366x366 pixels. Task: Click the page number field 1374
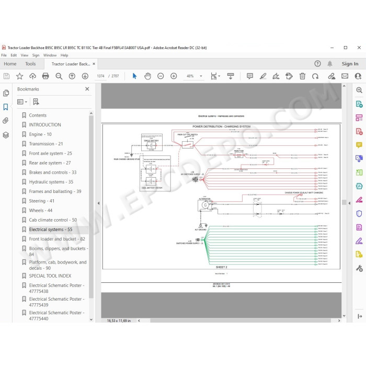coord(100,76)
